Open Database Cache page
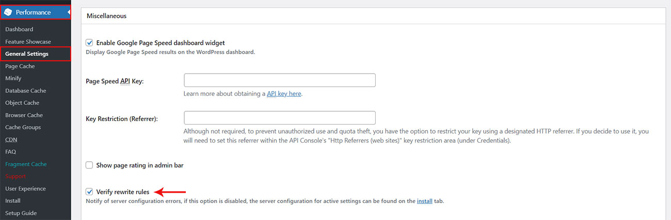671x220 pixels. coord(26,91)
